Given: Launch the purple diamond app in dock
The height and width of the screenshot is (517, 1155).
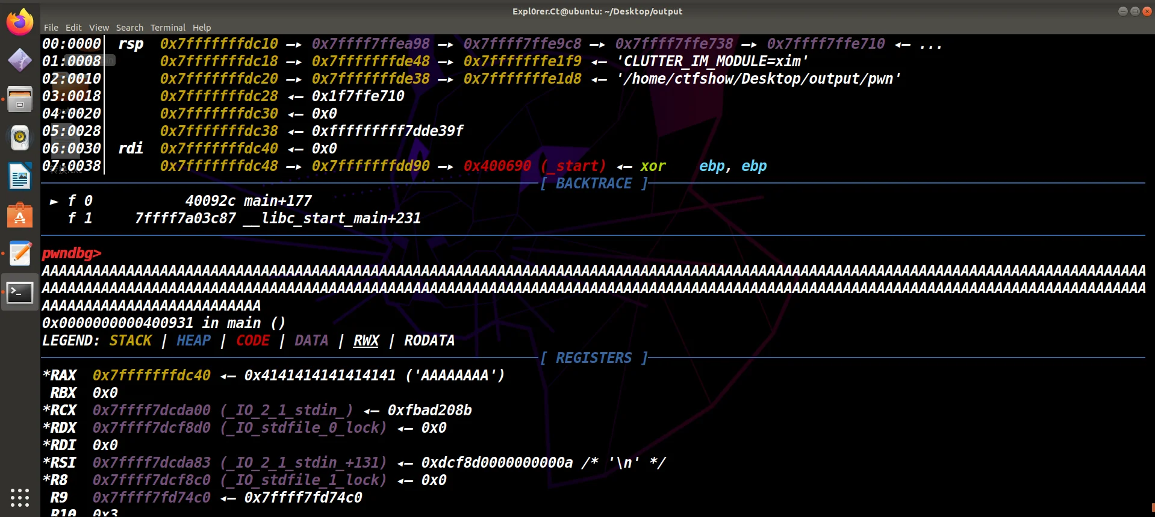Looking at the screenshot, I should coord(20,60).
